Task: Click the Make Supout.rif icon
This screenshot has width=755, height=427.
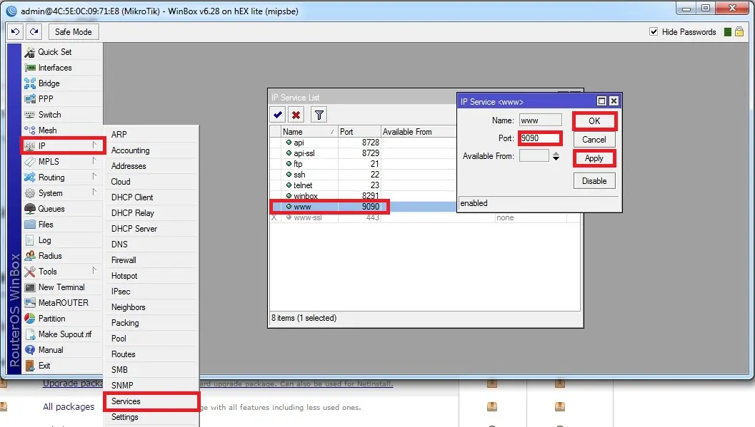Action: (30, 334)
